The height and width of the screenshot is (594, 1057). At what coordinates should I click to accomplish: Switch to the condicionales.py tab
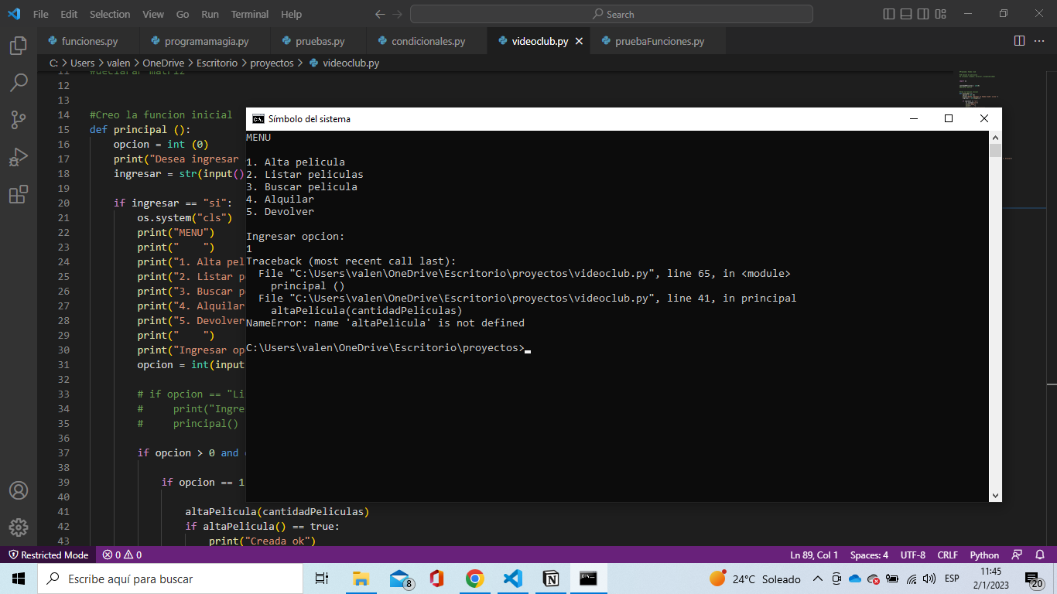(428, 42)
